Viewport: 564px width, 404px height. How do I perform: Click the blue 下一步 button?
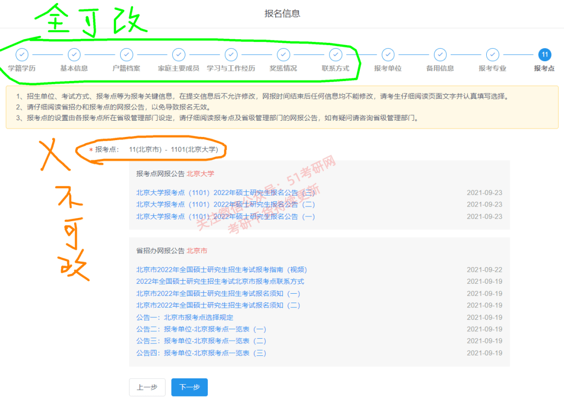tap(190, 387)
